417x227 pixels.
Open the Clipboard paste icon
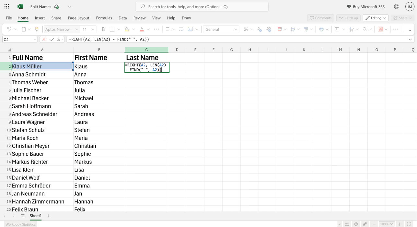point(24,29)
